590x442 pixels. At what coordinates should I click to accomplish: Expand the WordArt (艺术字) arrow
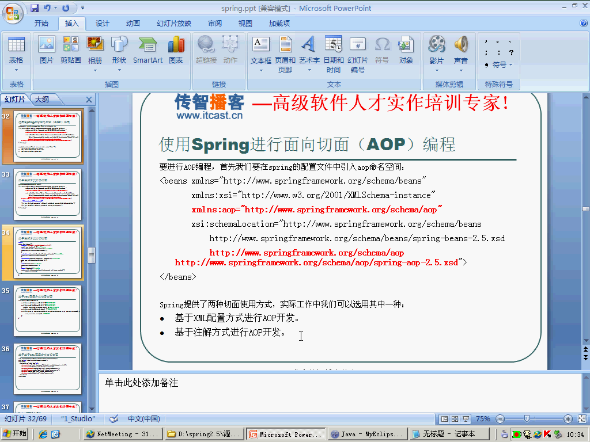[309, 70]
